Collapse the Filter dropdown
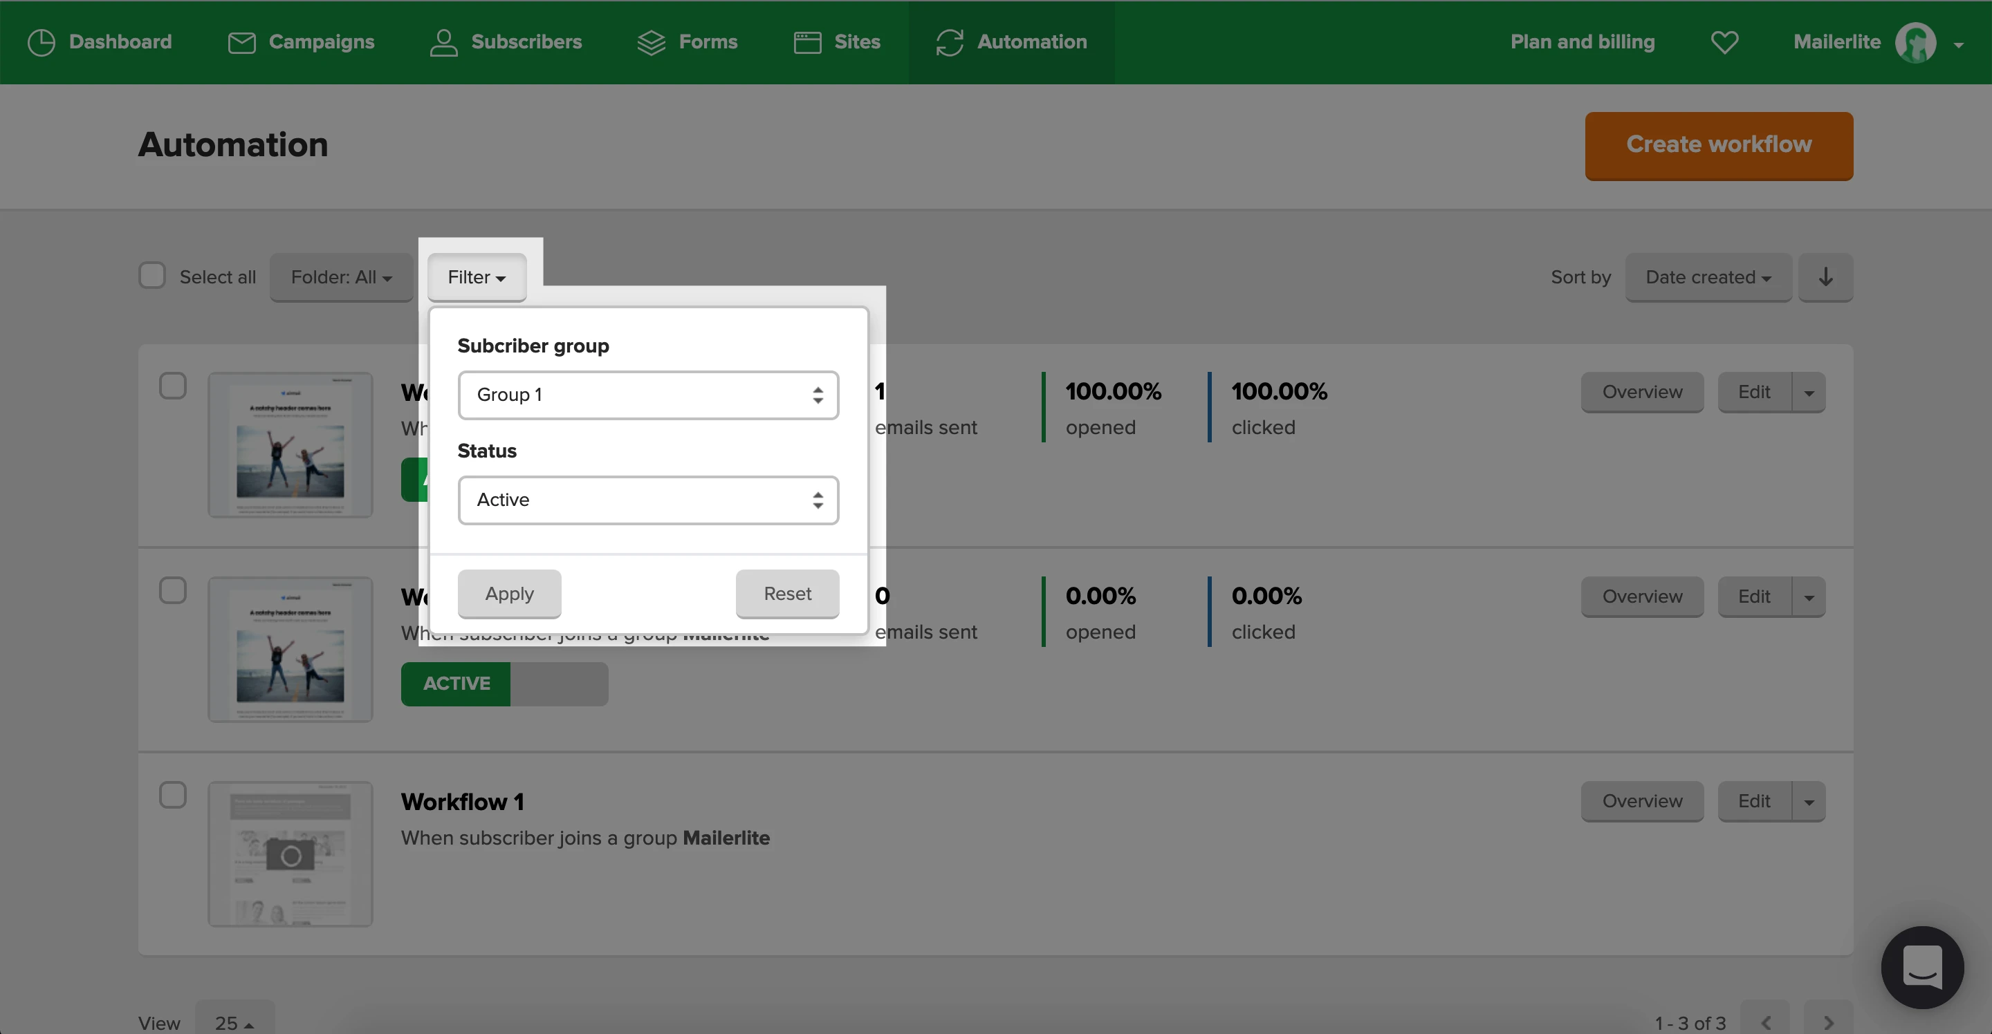The image size is (1992, 1034). pyautogui.click(x=477, y=277)
